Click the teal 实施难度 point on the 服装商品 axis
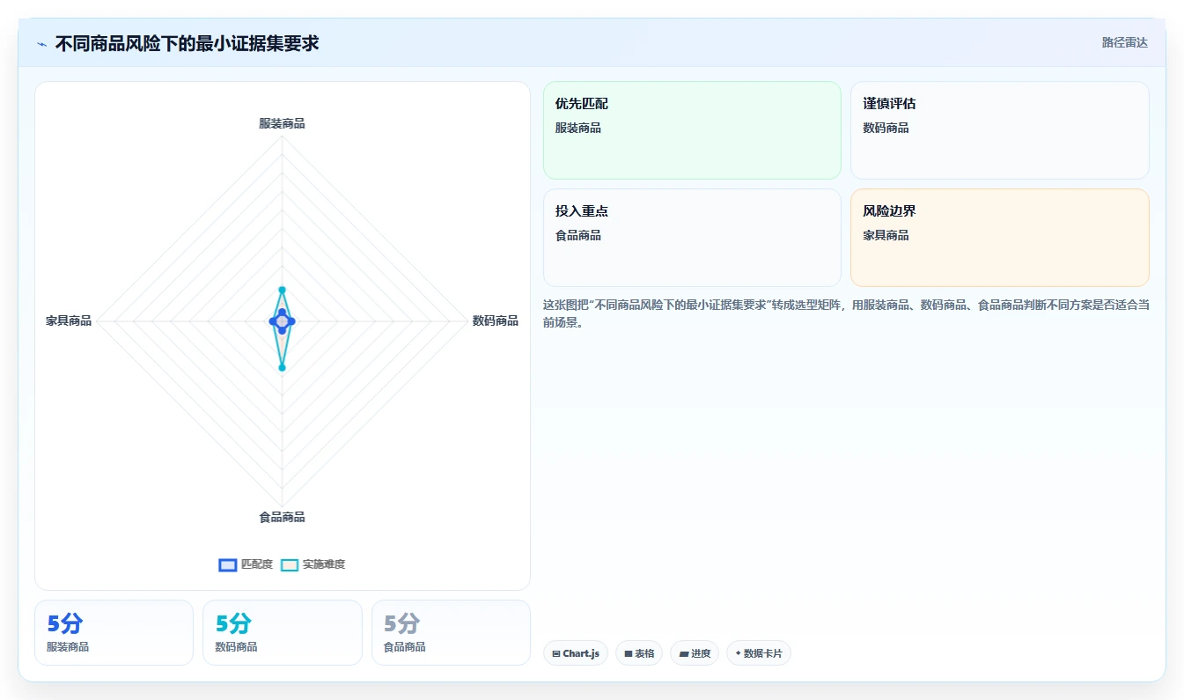 pos(282,289)
